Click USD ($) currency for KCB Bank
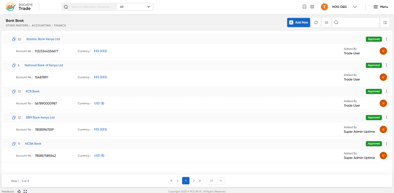The height and width of the screenshot is (193, 394). [x=99, y=103]
